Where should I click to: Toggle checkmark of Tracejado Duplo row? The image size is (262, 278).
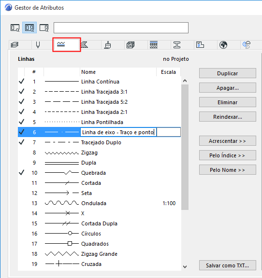21,142
